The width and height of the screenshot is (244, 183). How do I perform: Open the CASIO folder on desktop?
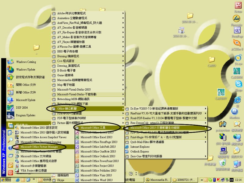tap(212, 61)
